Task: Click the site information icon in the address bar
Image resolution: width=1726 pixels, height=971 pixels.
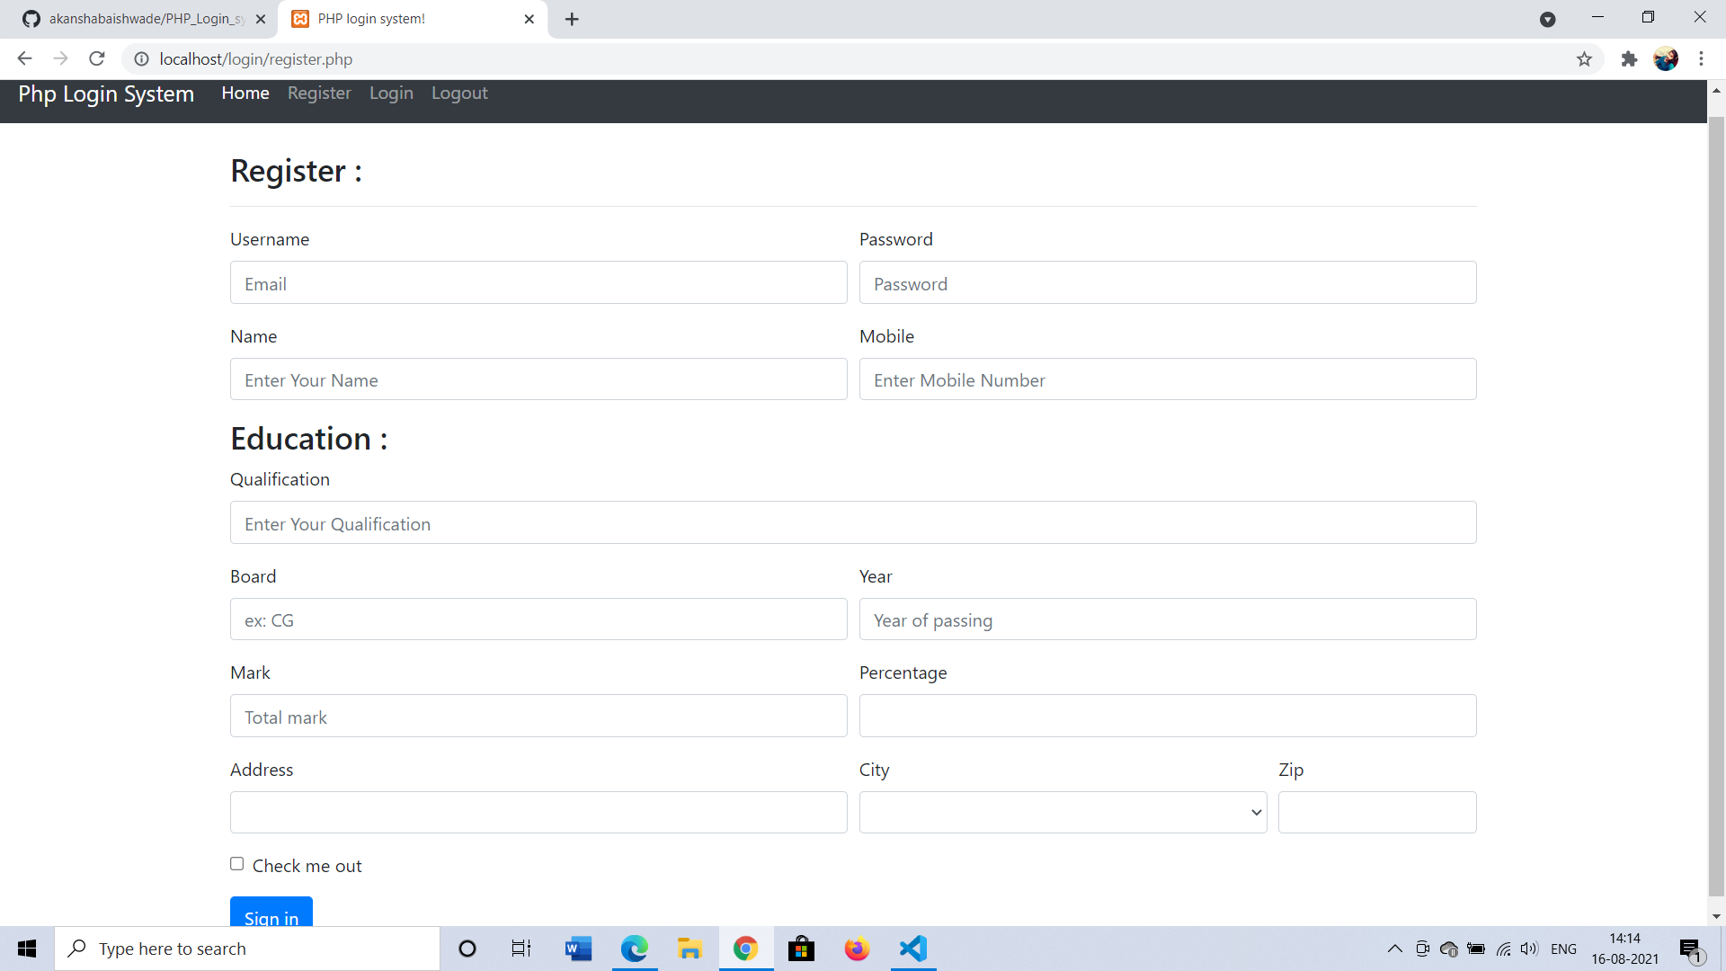Action: [141, 58]
